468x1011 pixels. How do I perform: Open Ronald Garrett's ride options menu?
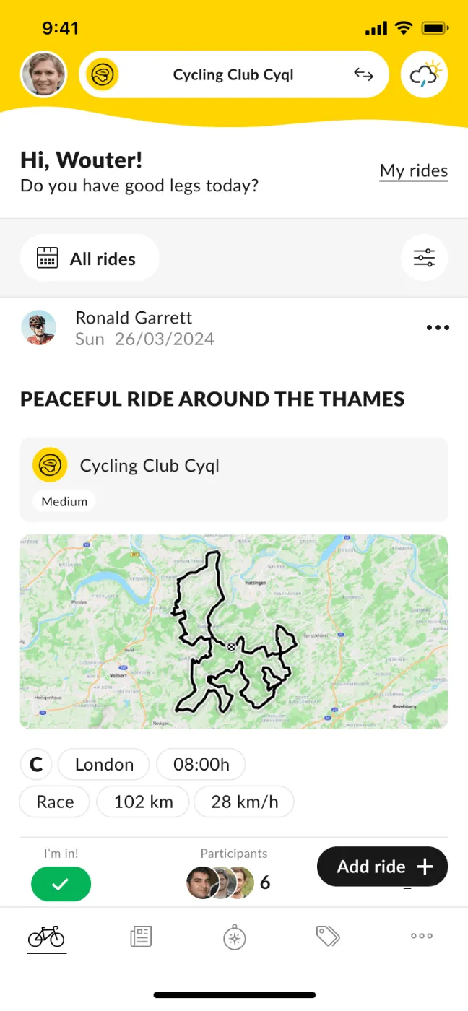(x=438, y=328)
